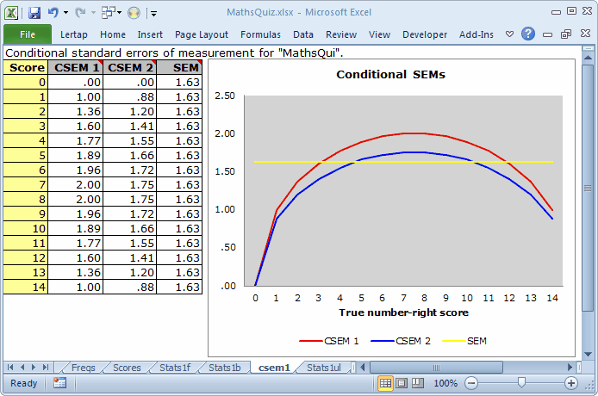This screenshot has width=598, height=396.
Task: Zoom out with the minus button
Action: pos(471,383)
